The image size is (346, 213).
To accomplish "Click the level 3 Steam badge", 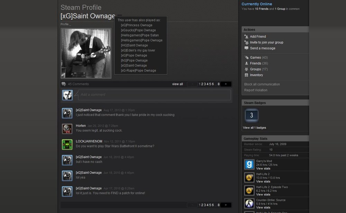I will pos(252,115).
